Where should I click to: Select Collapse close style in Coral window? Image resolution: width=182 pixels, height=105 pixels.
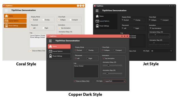click(x=62, y=20)
